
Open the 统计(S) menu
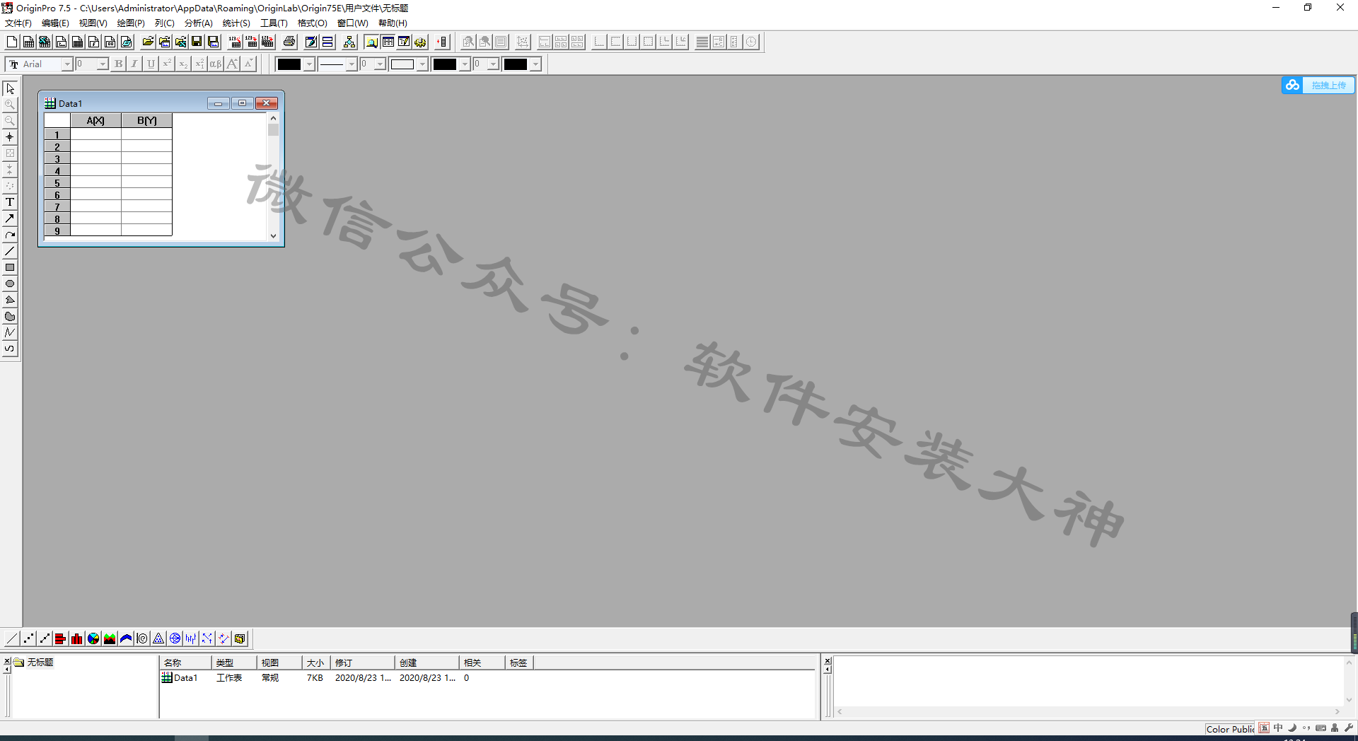coord(236,23)
